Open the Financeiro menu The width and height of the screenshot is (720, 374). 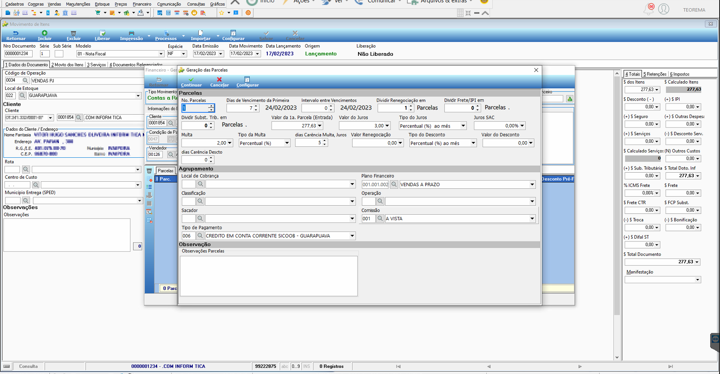pyautogui.click(x=142, y=4)
